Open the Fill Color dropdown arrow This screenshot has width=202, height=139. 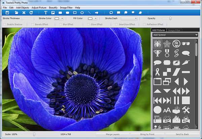tap(96, 19)
